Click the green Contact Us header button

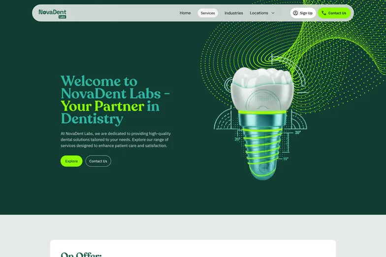[x=334, y=13]
